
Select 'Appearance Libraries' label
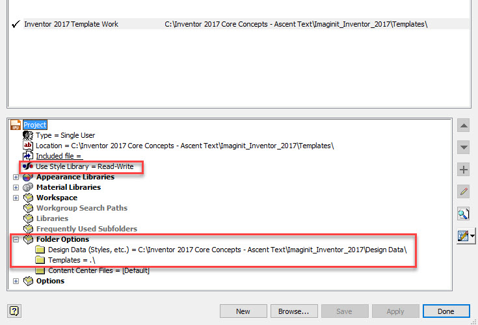click(75, 177)
